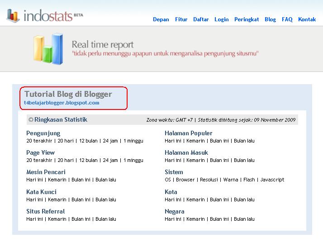Click the Zona waktu GMT +7 text
Screen dimensions: 323x242
pos(170,120)
